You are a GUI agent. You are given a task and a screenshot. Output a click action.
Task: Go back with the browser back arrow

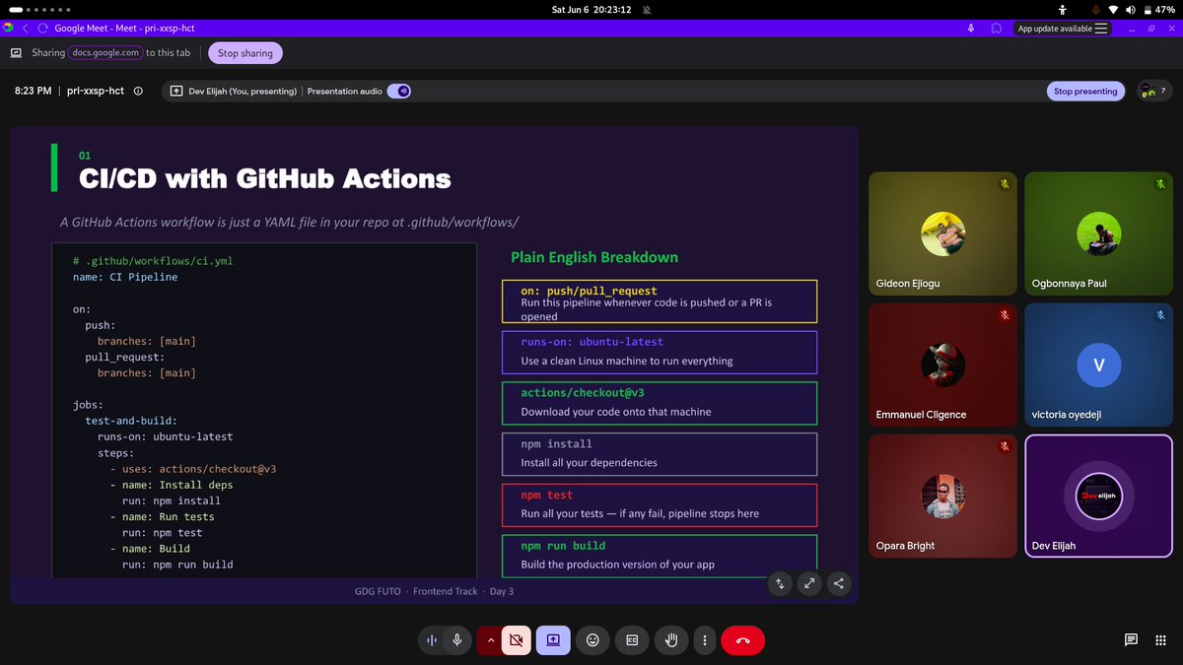26,29
